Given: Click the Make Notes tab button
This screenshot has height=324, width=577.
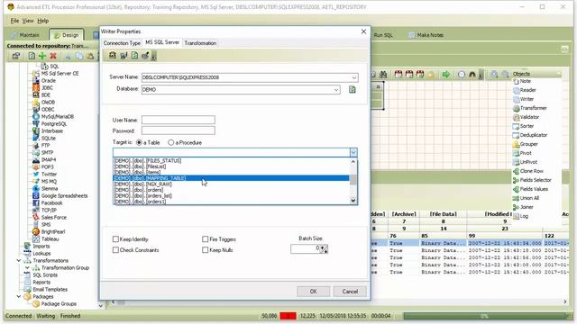Looking at the screenshot, I should pos(426,35).
